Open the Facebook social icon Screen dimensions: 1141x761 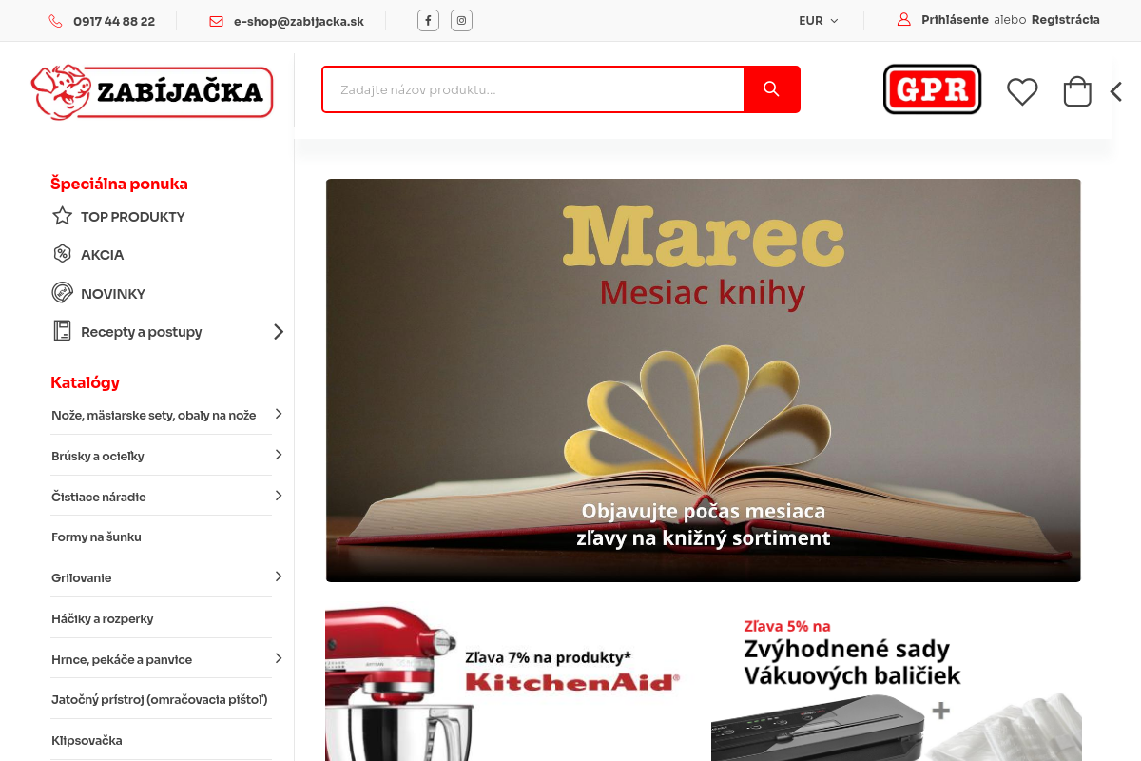[x=428, y=20]
